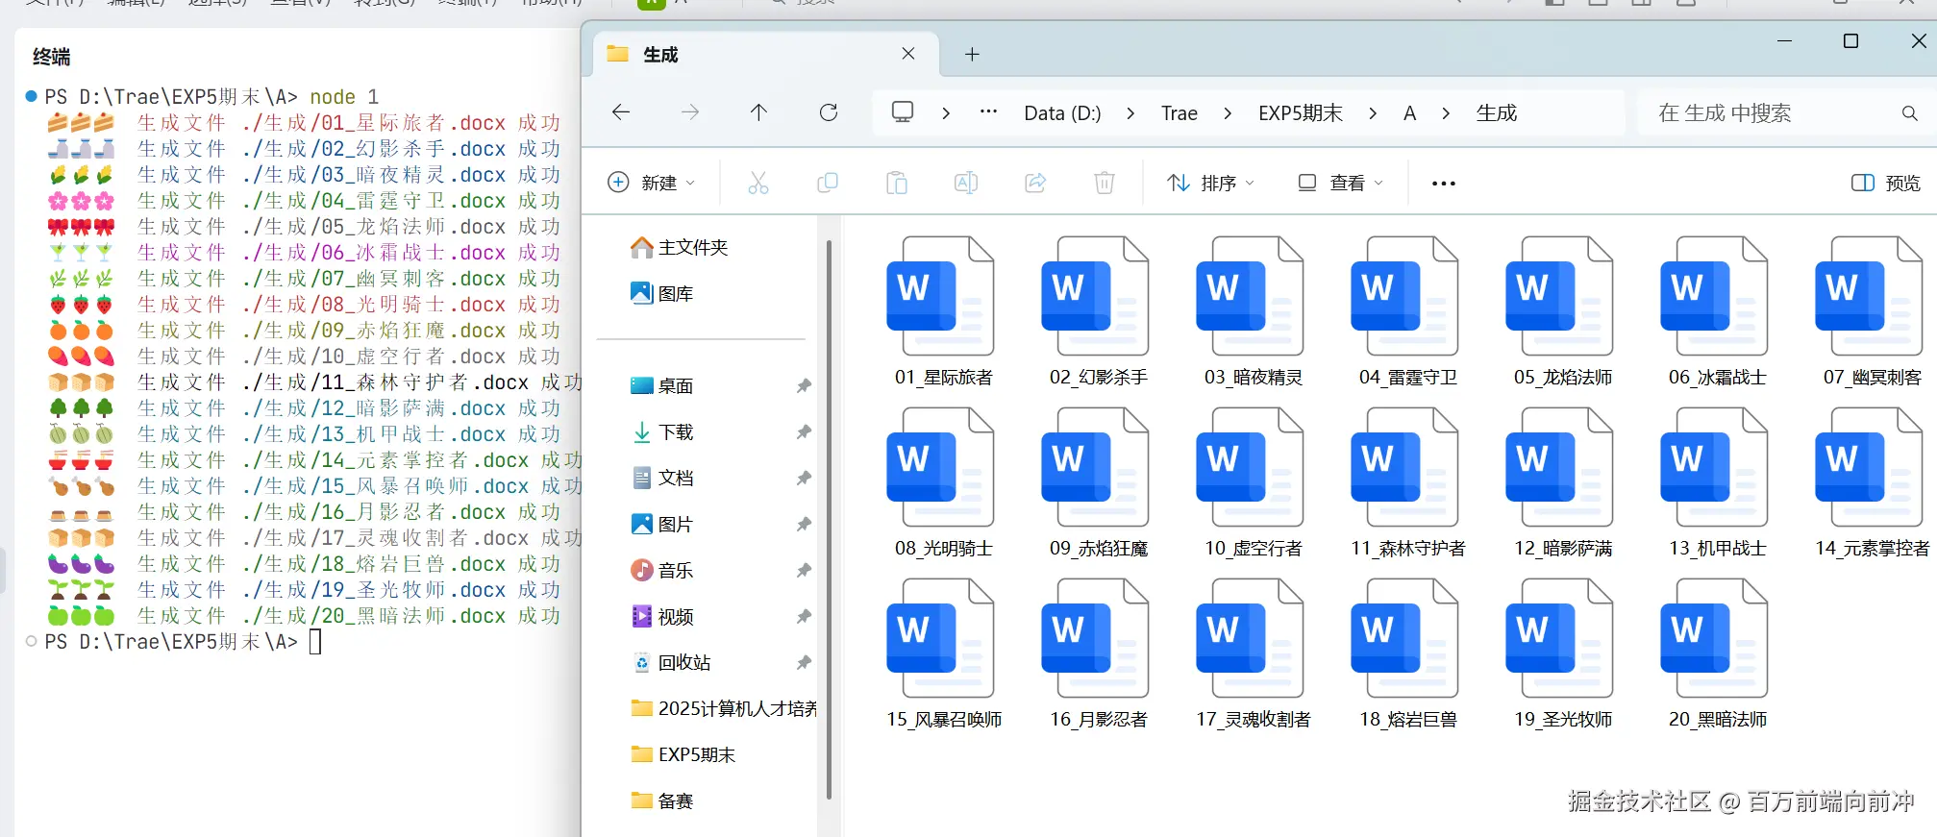The image size is (1937, 837).
Task: Unpin 音乐 from quick access
Action: click(804, 570)
